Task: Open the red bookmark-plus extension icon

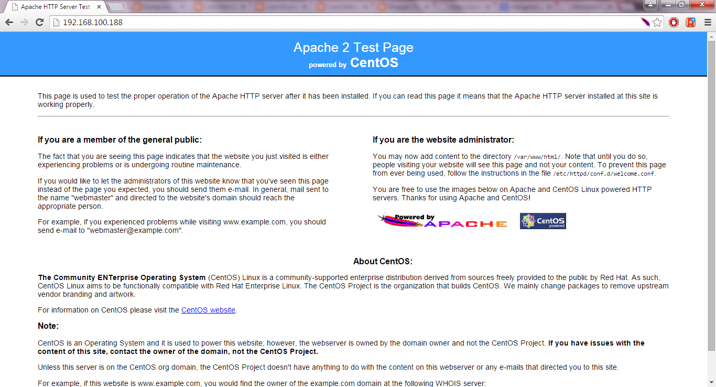Action: tap(691, 23)
